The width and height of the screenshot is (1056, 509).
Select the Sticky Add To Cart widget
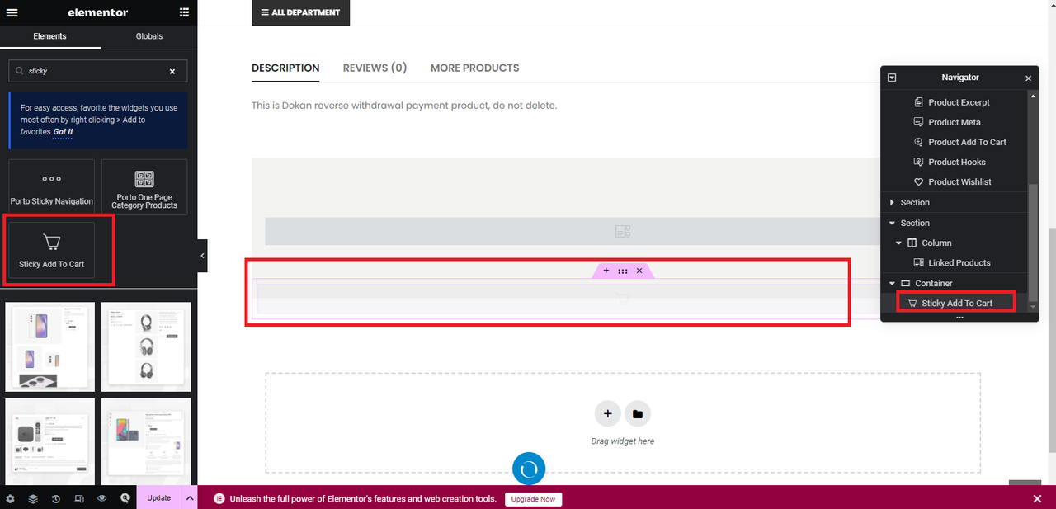[52, 250]
